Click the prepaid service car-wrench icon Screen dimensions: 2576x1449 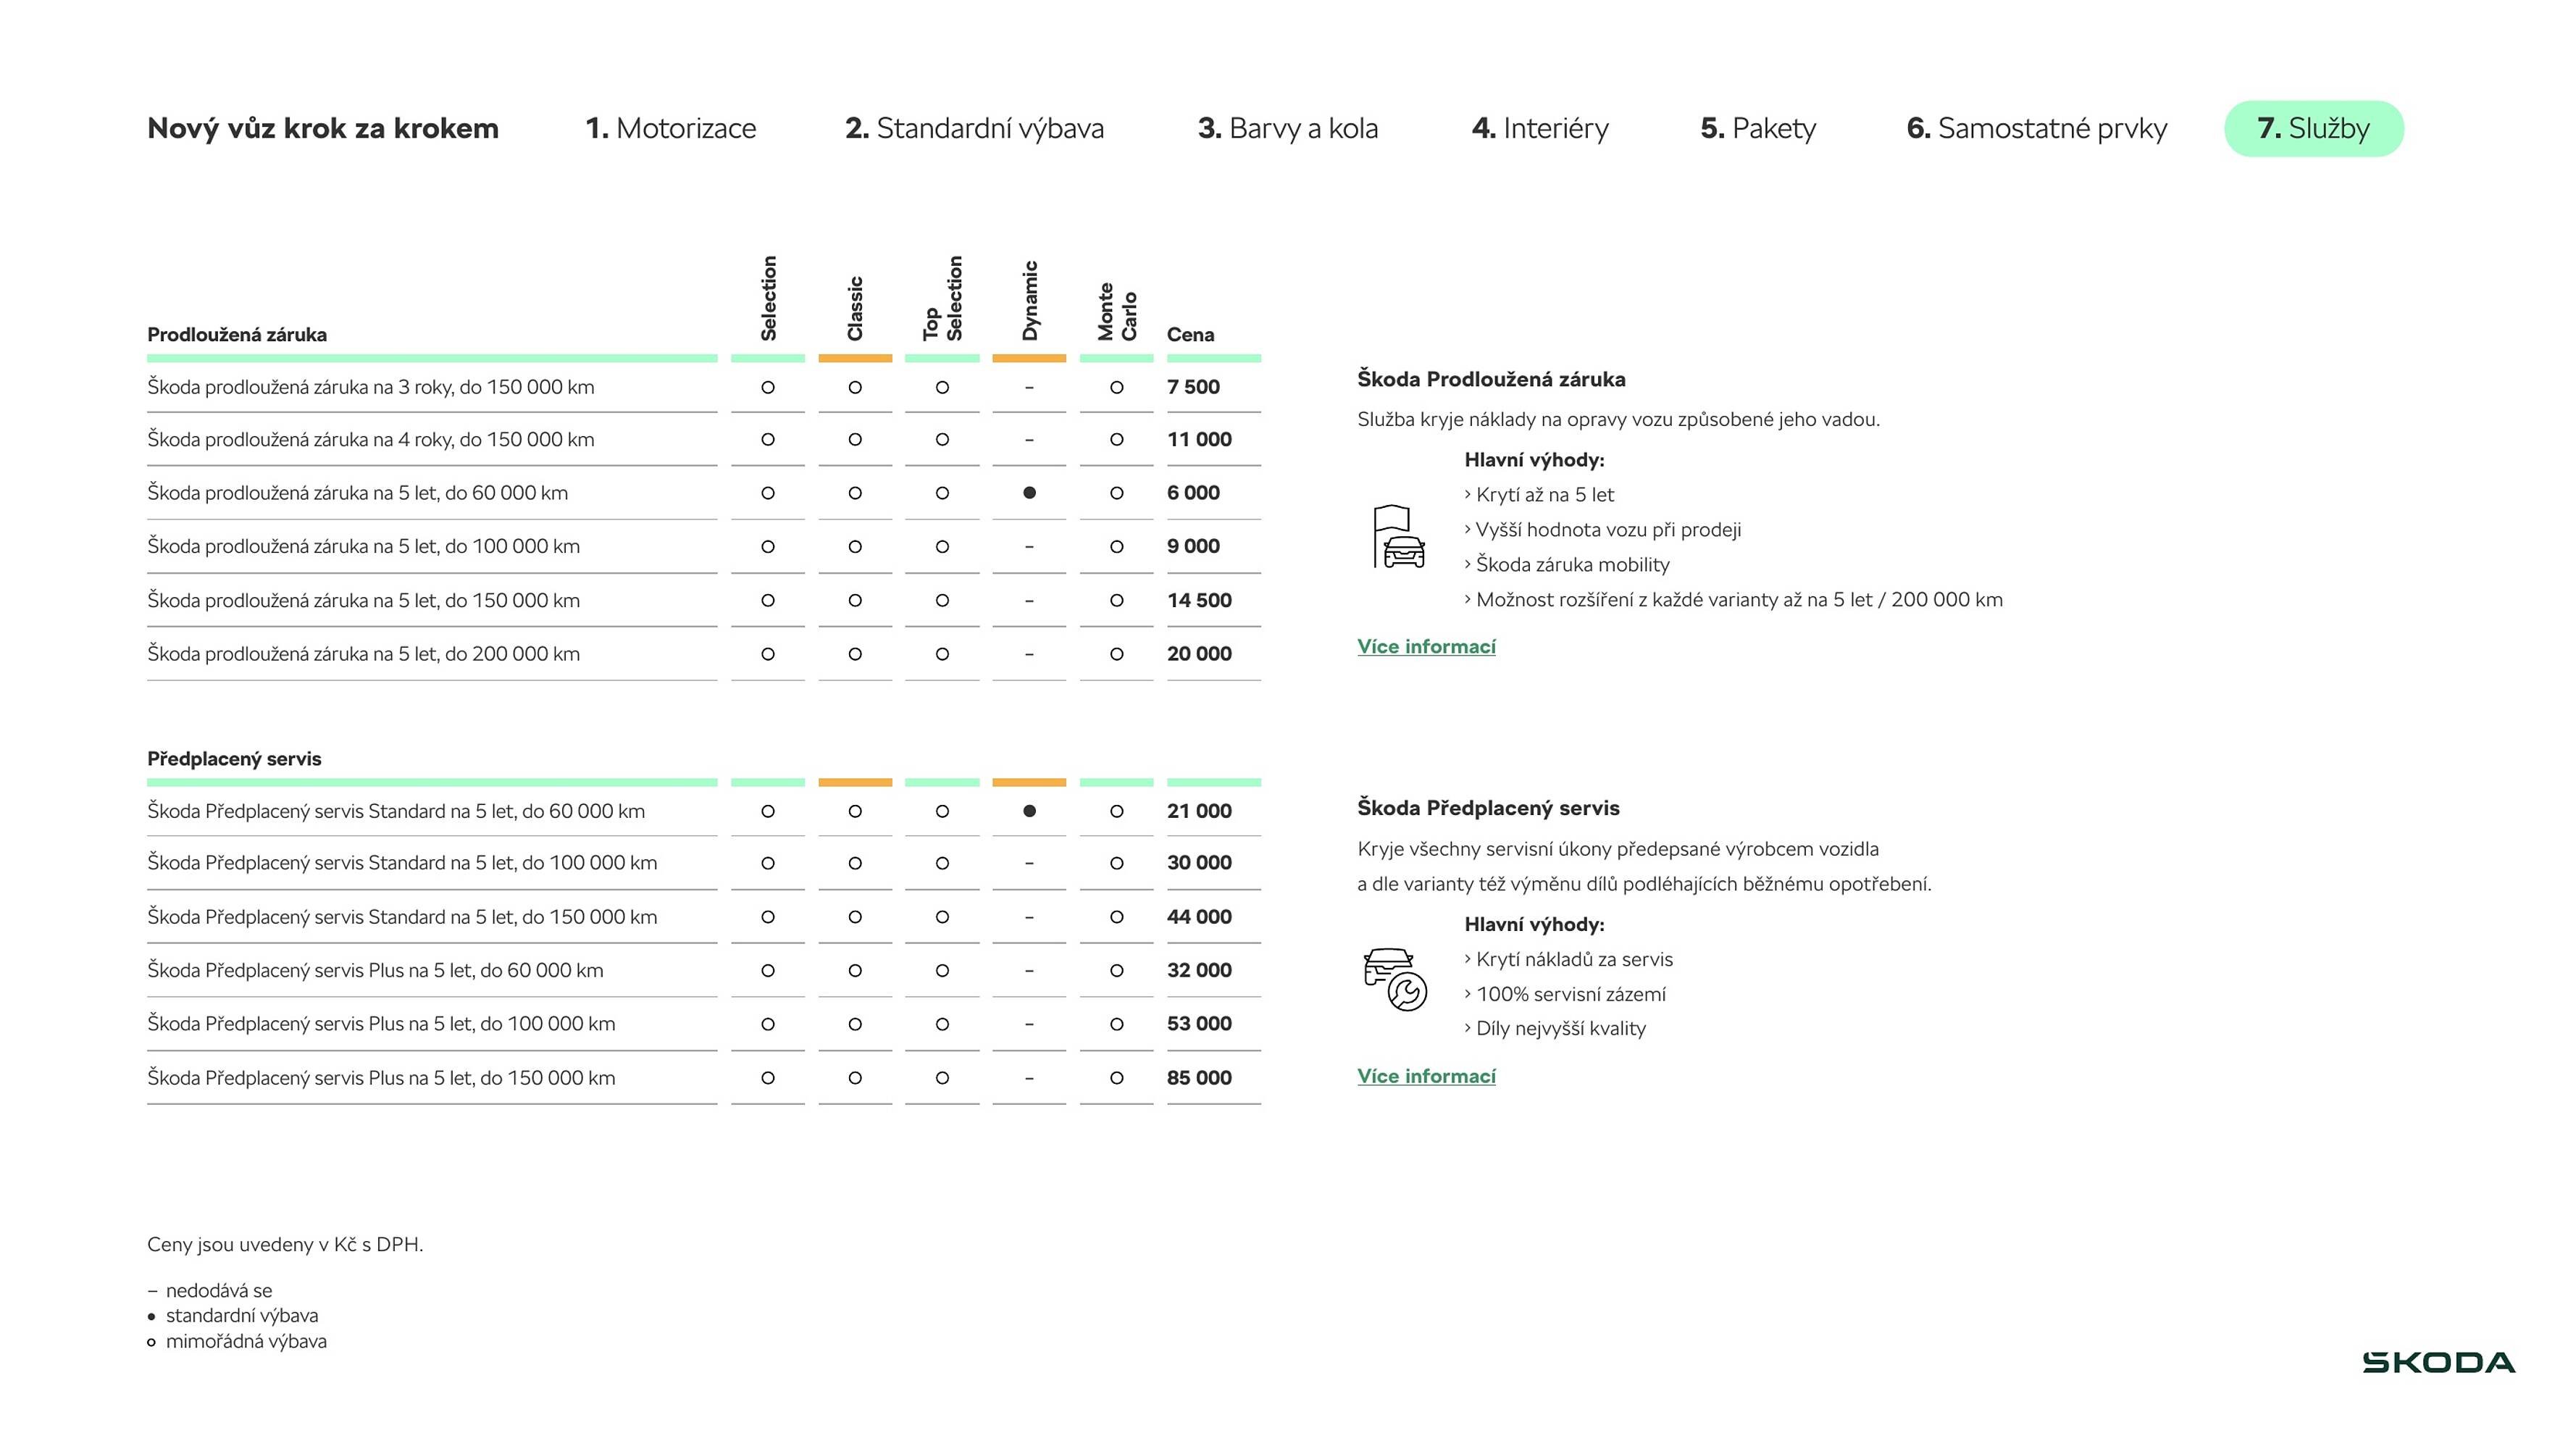1395,979
